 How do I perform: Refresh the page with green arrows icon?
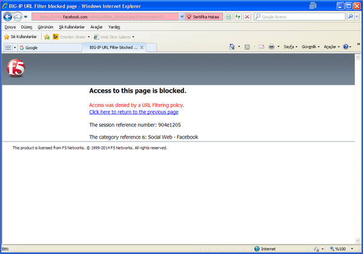tap(238, 17)
